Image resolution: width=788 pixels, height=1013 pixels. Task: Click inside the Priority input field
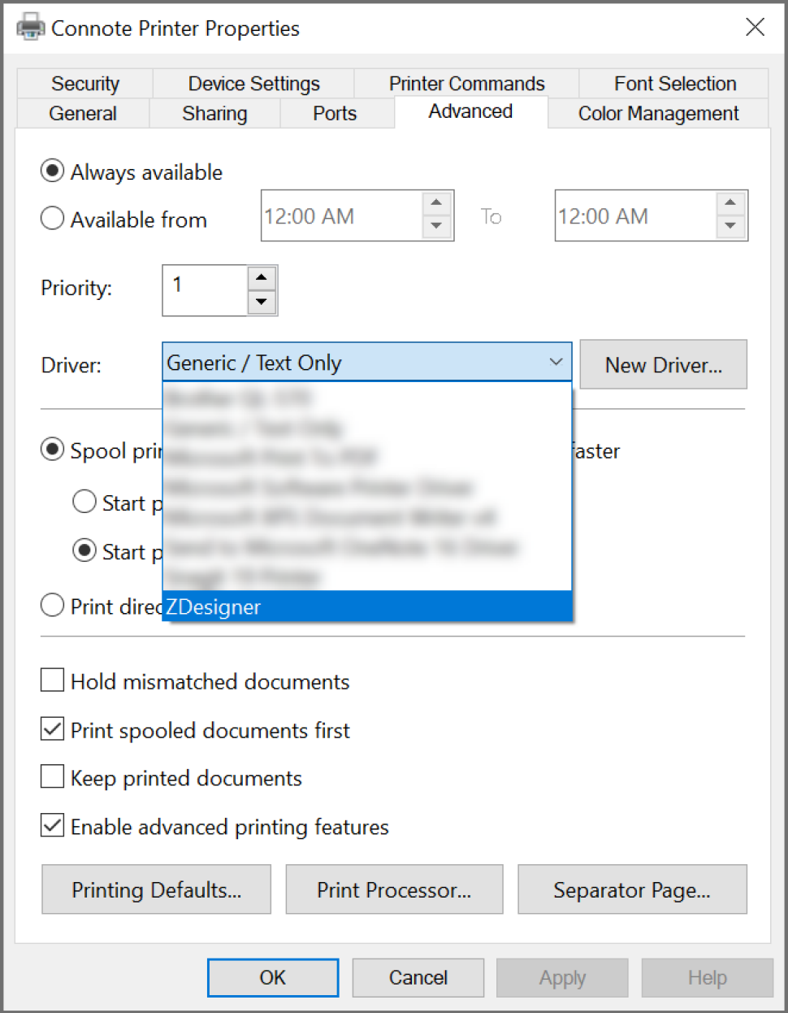point(203,290)
